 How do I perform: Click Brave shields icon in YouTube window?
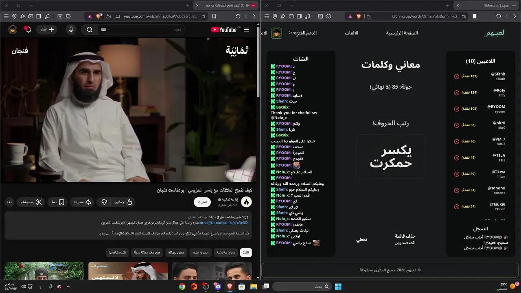99,16
